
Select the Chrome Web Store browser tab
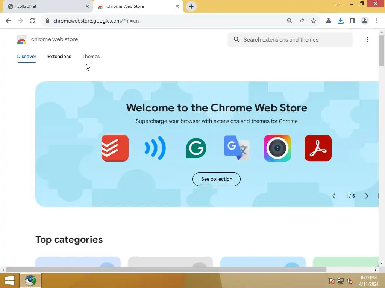138,6
